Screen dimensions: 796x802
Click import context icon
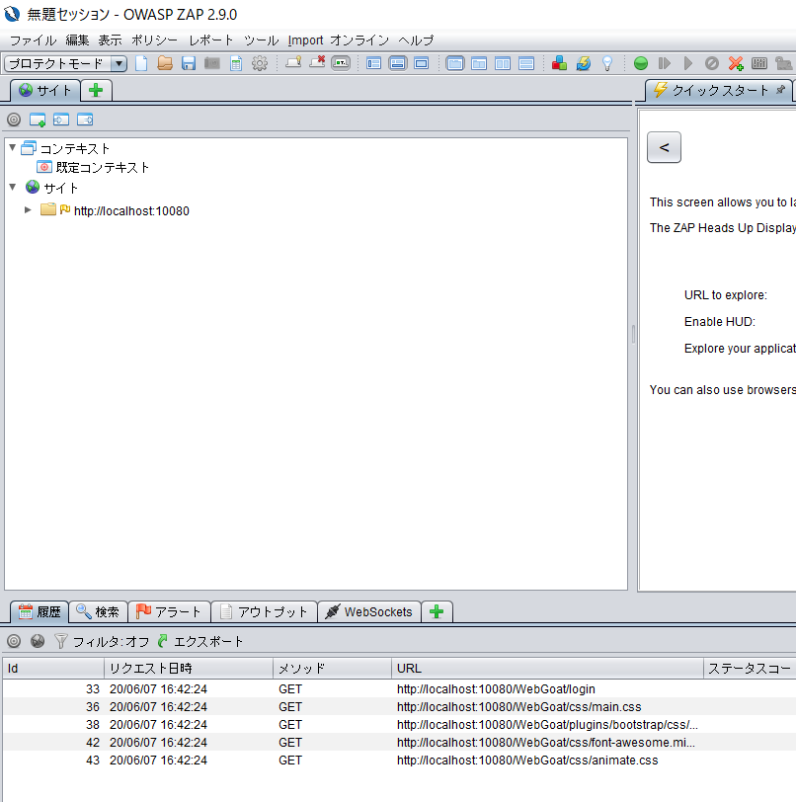point(61,120)
